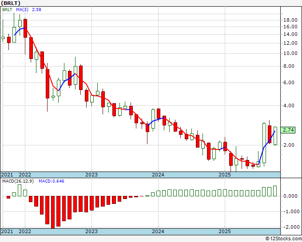Click the 10.00 price axis label

click(x=290, y=54)
